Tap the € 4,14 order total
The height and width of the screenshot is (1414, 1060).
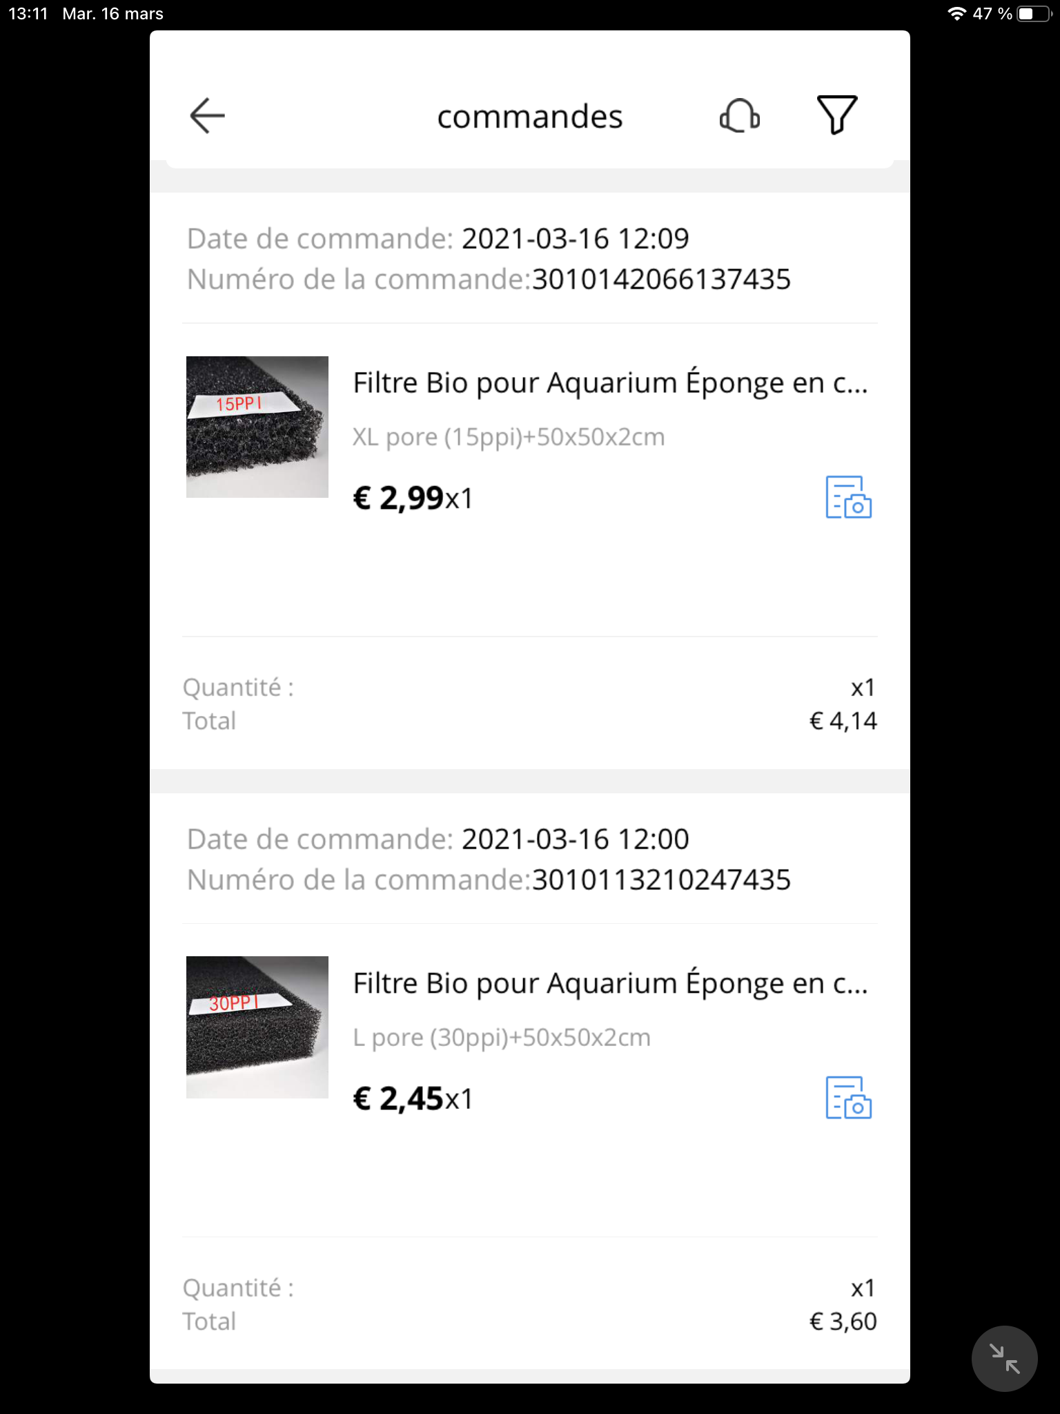tap(843, 721)
